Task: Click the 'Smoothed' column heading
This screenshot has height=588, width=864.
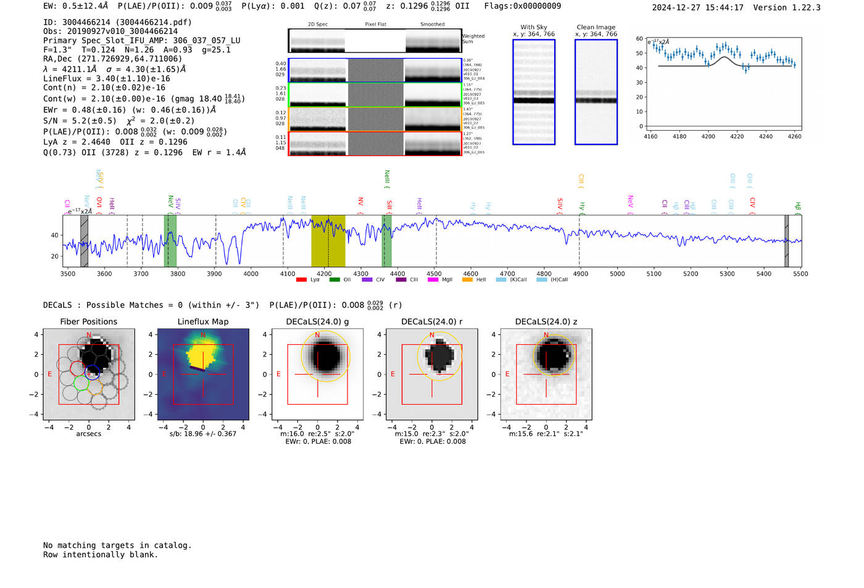Action: click(x=433, y=25)
